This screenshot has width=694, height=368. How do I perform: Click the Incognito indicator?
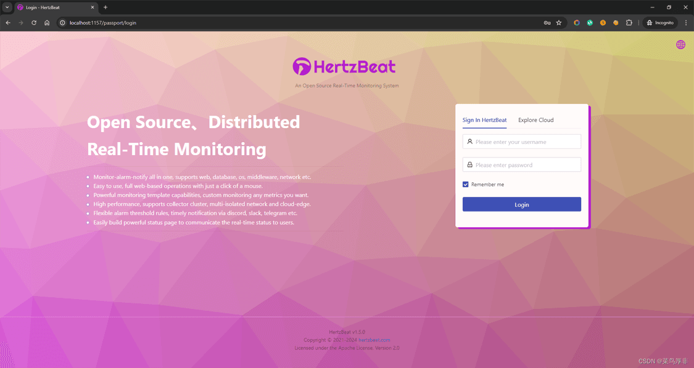pos(660,23)
